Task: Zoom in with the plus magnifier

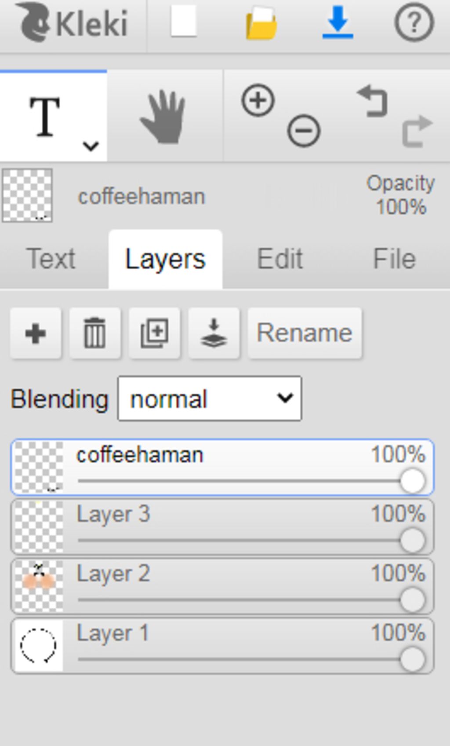Action: (258, 100)
